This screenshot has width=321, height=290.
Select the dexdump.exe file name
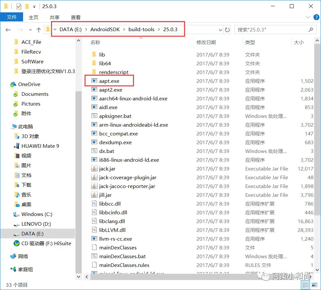[115, 142]
